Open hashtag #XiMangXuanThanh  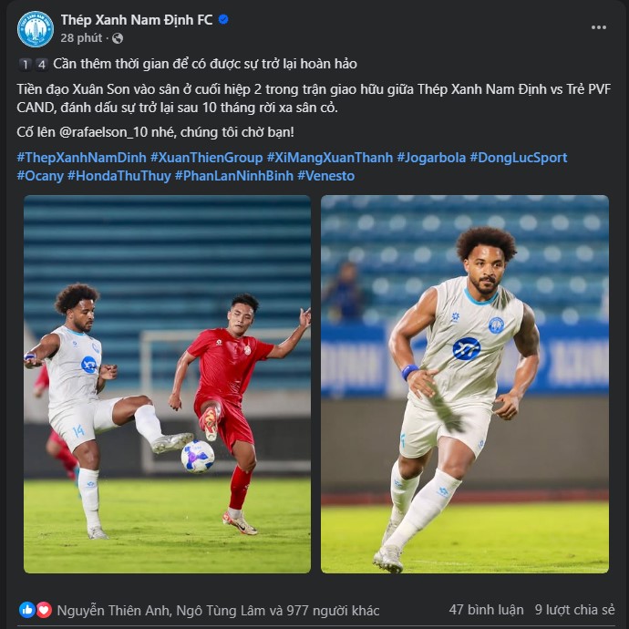[x=330, y=157]
